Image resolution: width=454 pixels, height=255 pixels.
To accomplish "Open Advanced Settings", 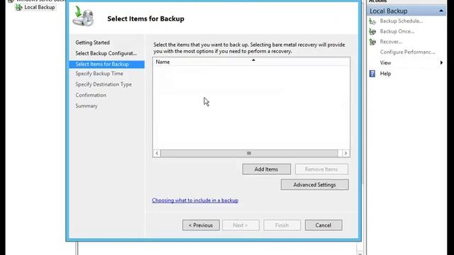I will point(314,185).
